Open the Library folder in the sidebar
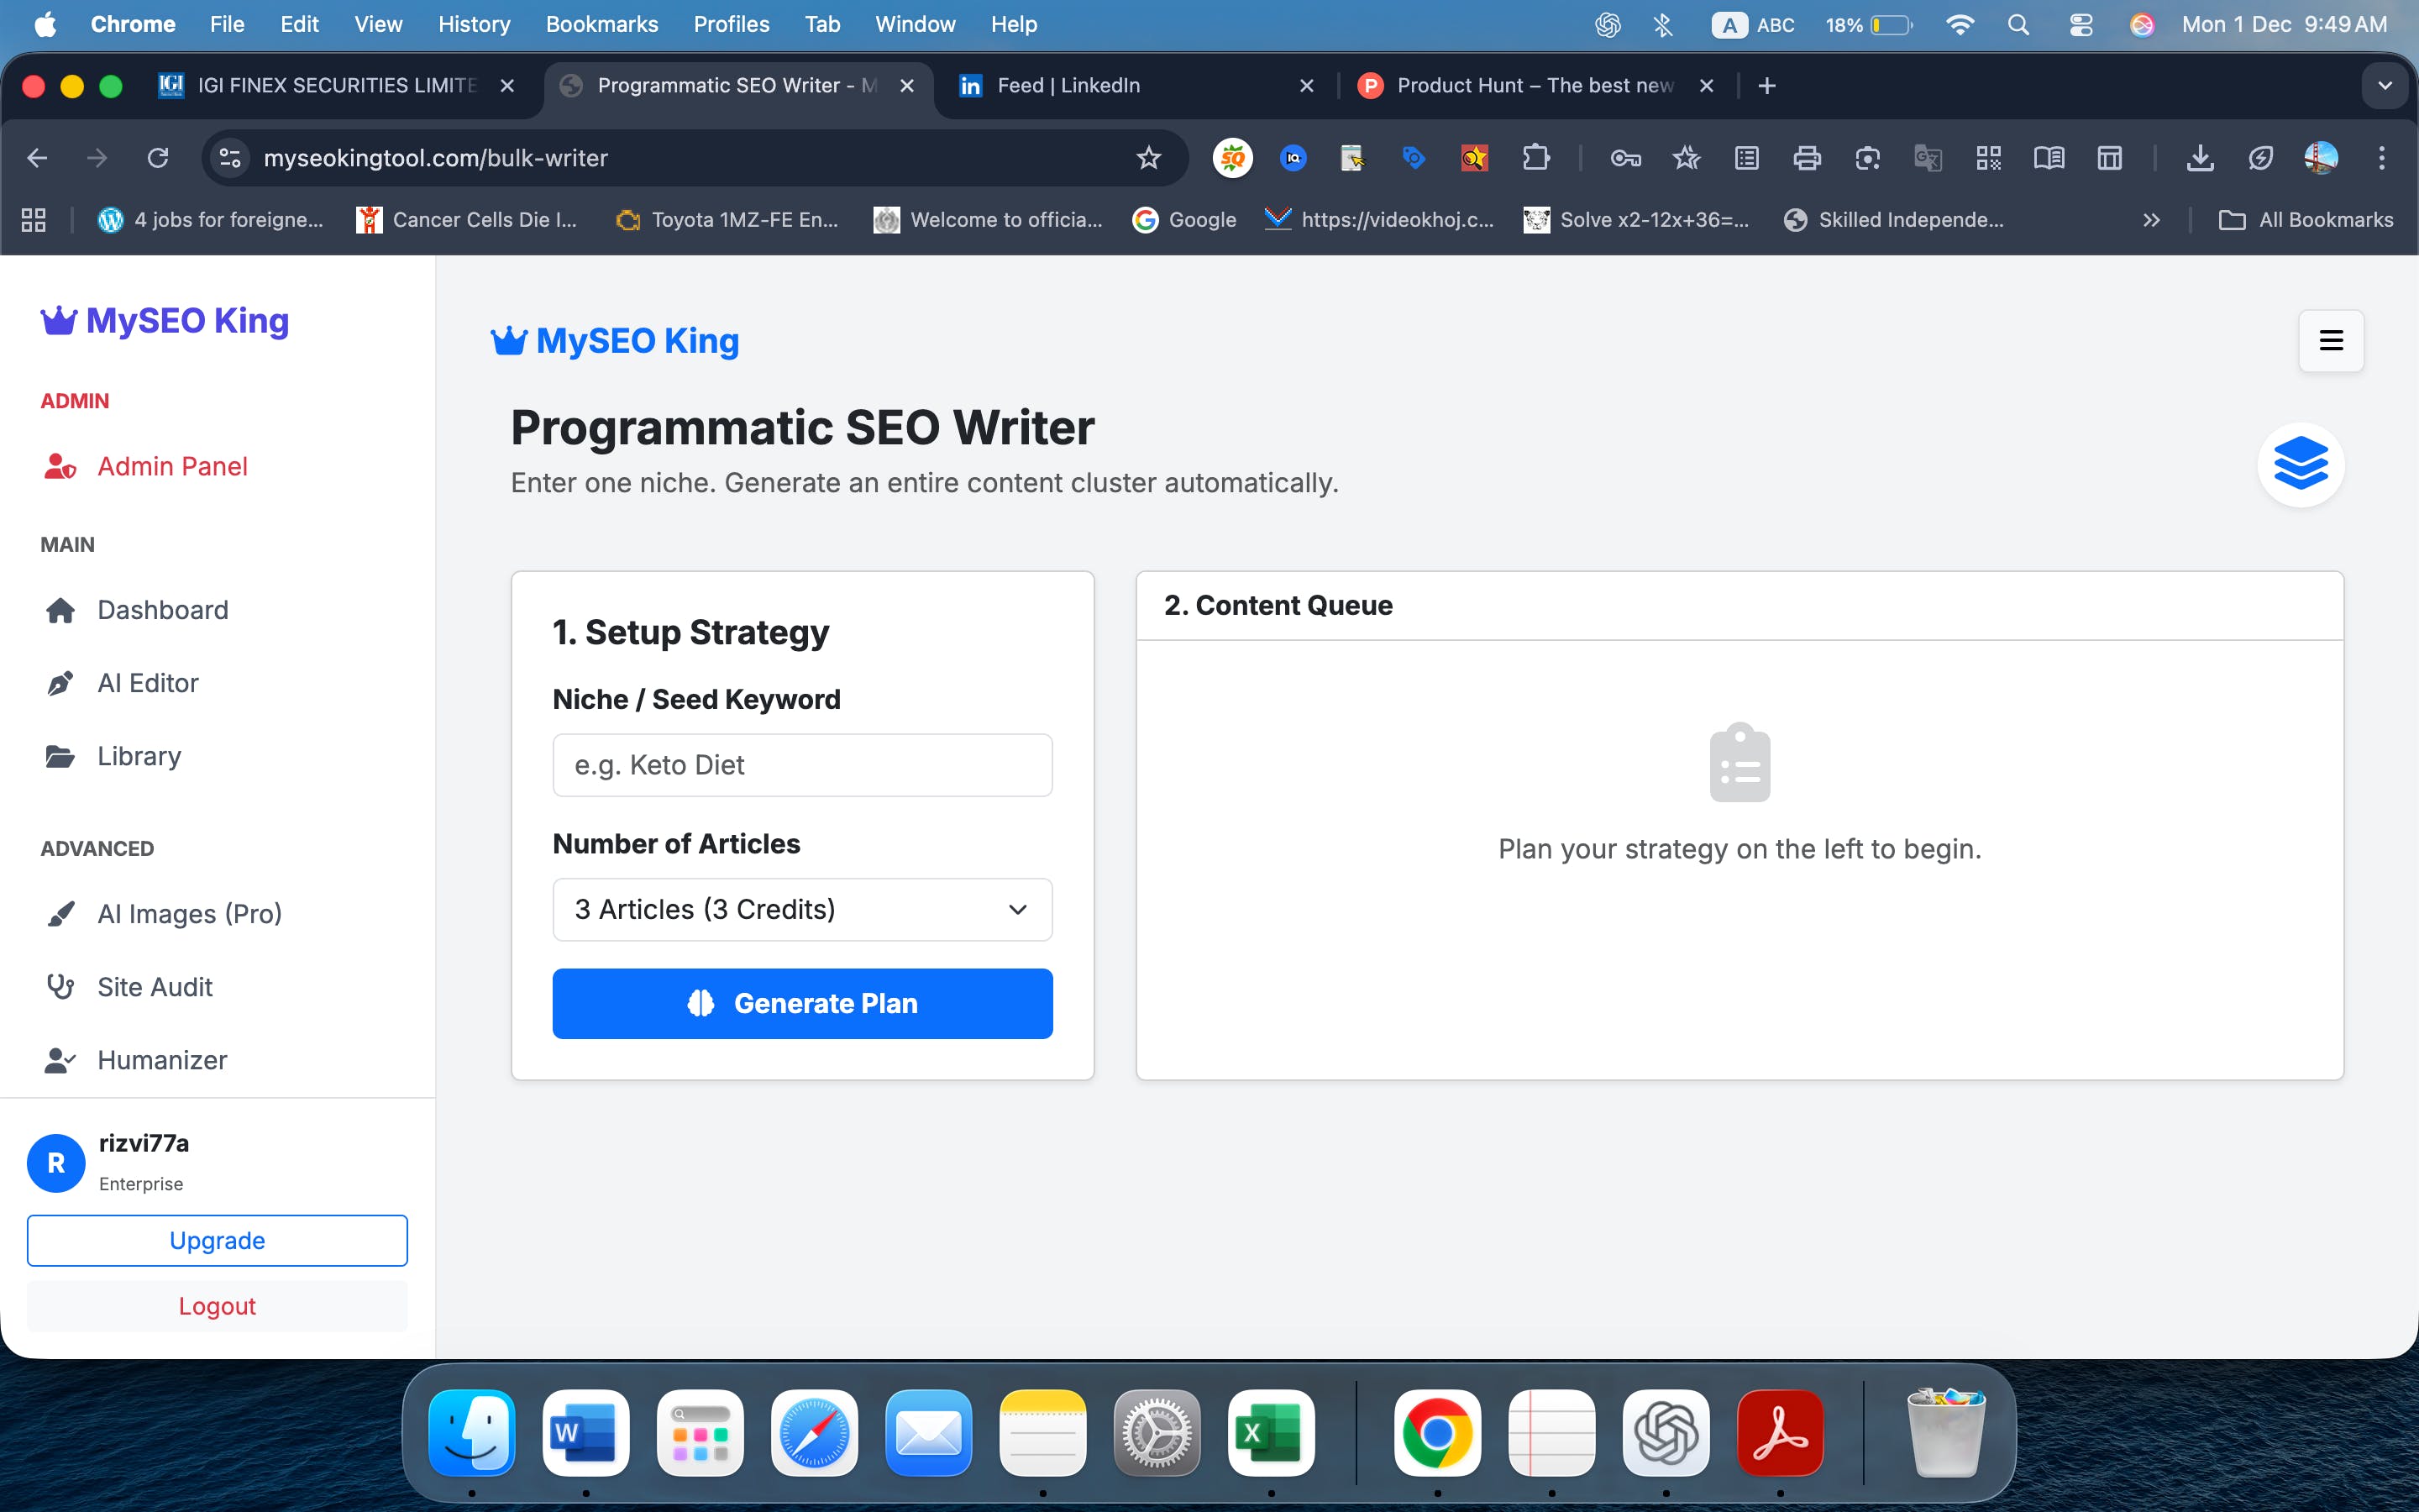 click(139, 756)
